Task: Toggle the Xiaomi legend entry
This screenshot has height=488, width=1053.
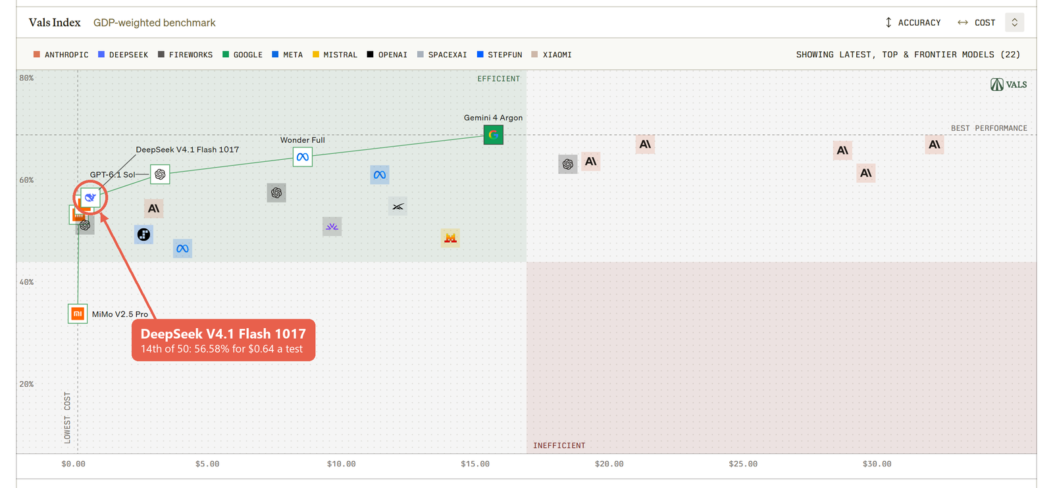Action: pyautogui.click(x=552, y=55)
